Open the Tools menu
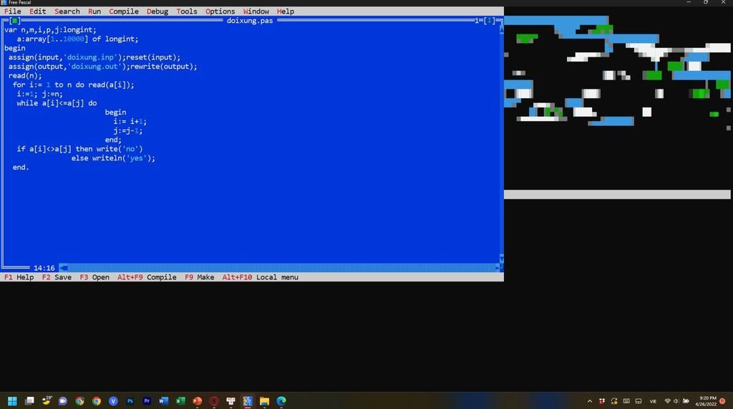Viewport: 733px width, 409px height. point(187,11)
